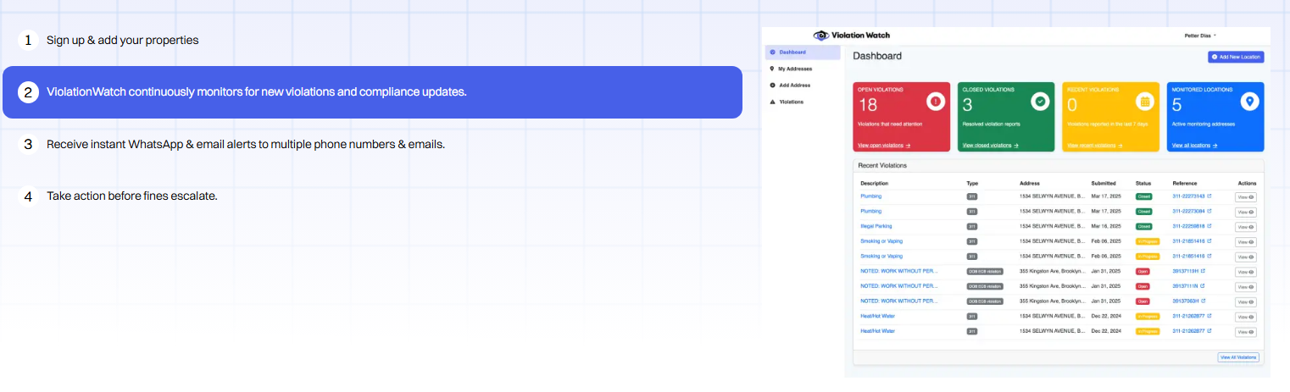
Task: Click the Add Address plus icon
Action: [772, 86]
